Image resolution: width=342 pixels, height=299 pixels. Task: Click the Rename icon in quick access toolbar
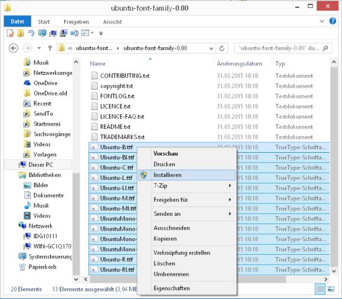pos(74,33)
